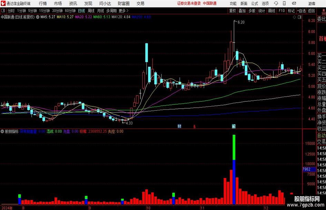Switch to the 分时 chart tab

point(11,11)
